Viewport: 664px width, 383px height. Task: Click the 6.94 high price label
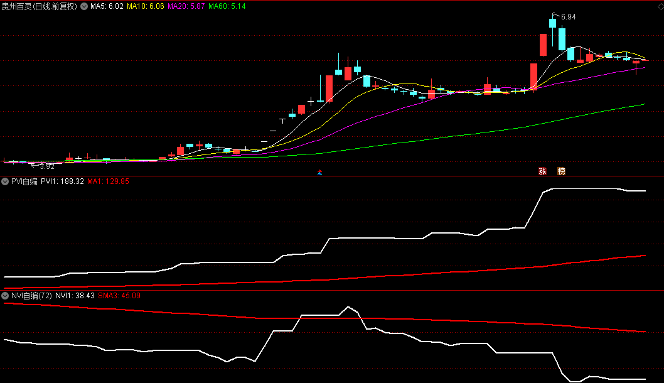[569, 17]
